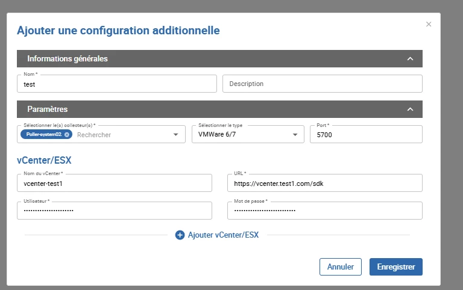463x290 pixels.
Task: Select the Nom du vCenter field
Action: (x=115, y=183)
